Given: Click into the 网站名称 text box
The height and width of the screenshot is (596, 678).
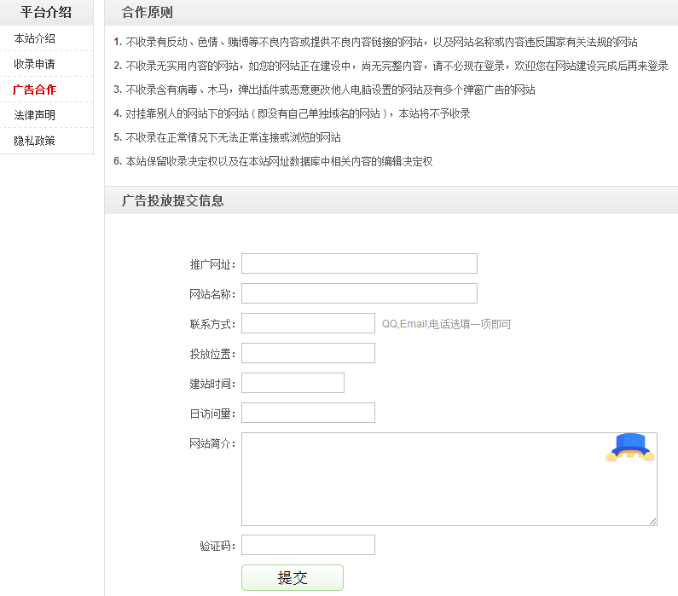Looking at the screenshot, I should 359,293.
